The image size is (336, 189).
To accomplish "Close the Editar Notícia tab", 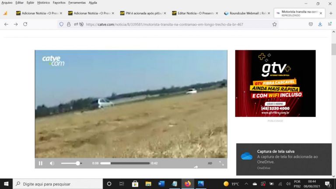I will tap(217, 13).
